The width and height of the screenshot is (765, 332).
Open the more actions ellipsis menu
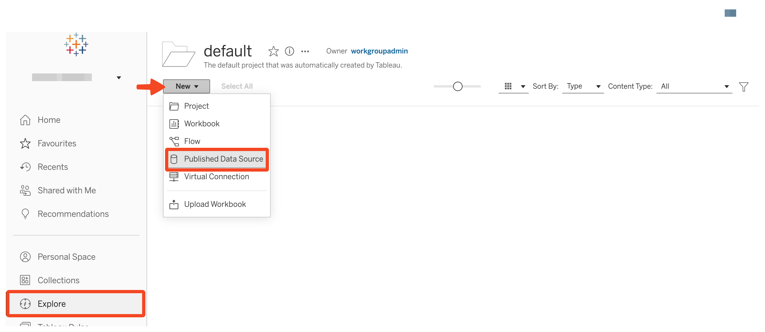305,52
